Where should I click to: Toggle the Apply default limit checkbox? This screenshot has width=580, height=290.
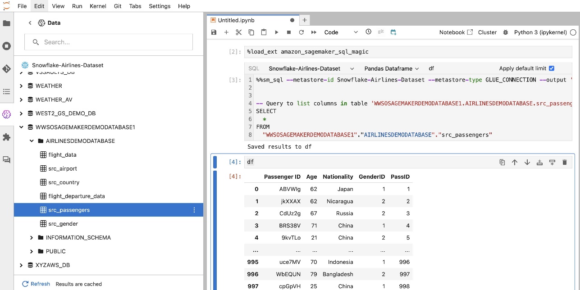(552, 68)
